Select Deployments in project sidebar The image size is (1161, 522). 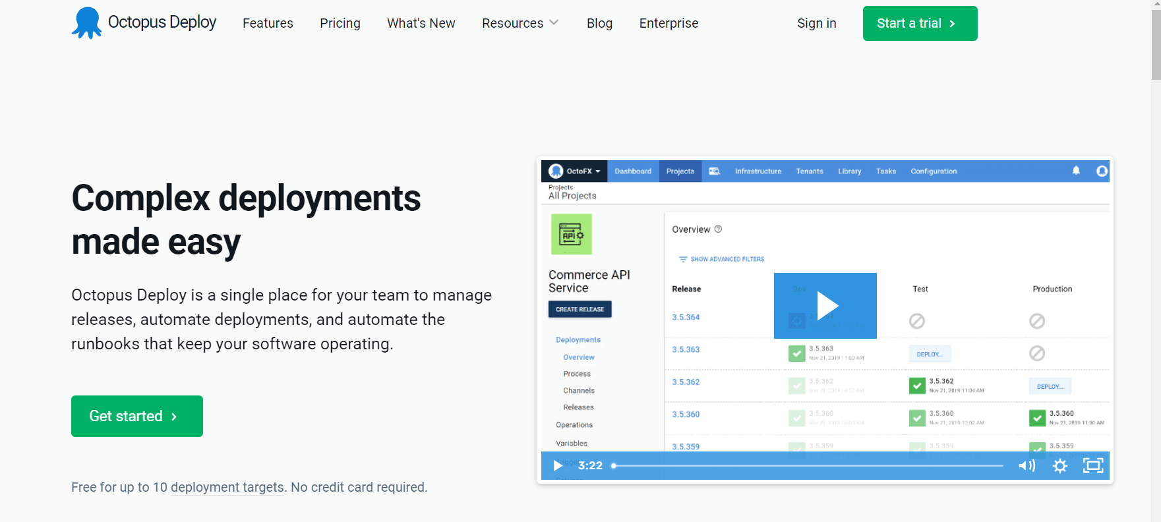[x=578, y=340]
